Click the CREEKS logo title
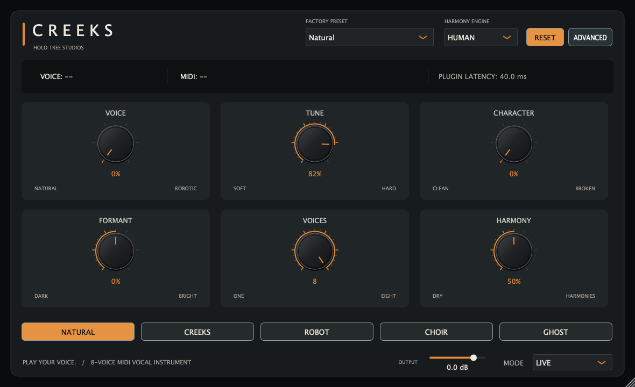The height and width of the screenshot is (387, 635). (73, 30)
